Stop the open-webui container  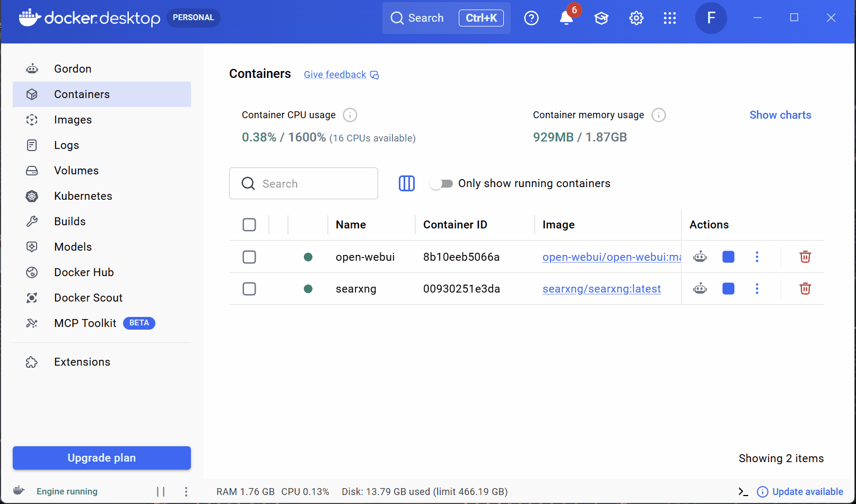point(728,257)
